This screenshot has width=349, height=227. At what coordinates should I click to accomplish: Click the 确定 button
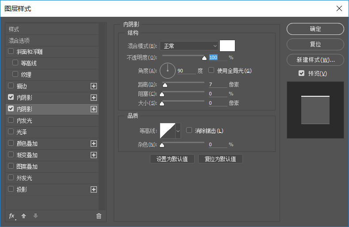point(315,29)
